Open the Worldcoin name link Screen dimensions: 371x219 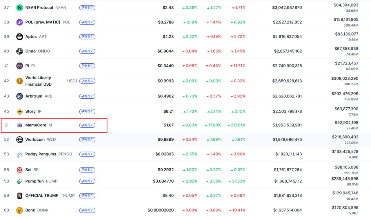(35, 139)
